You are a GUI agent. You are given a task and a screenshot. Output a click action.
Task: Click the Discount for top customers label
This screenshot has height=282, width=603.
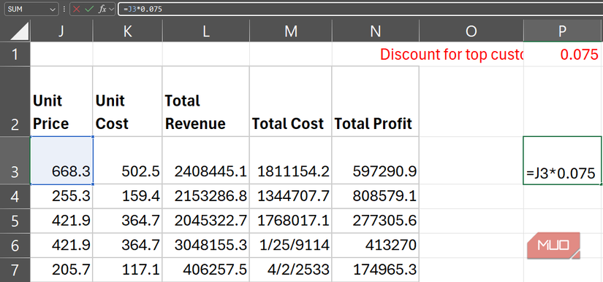452,55
